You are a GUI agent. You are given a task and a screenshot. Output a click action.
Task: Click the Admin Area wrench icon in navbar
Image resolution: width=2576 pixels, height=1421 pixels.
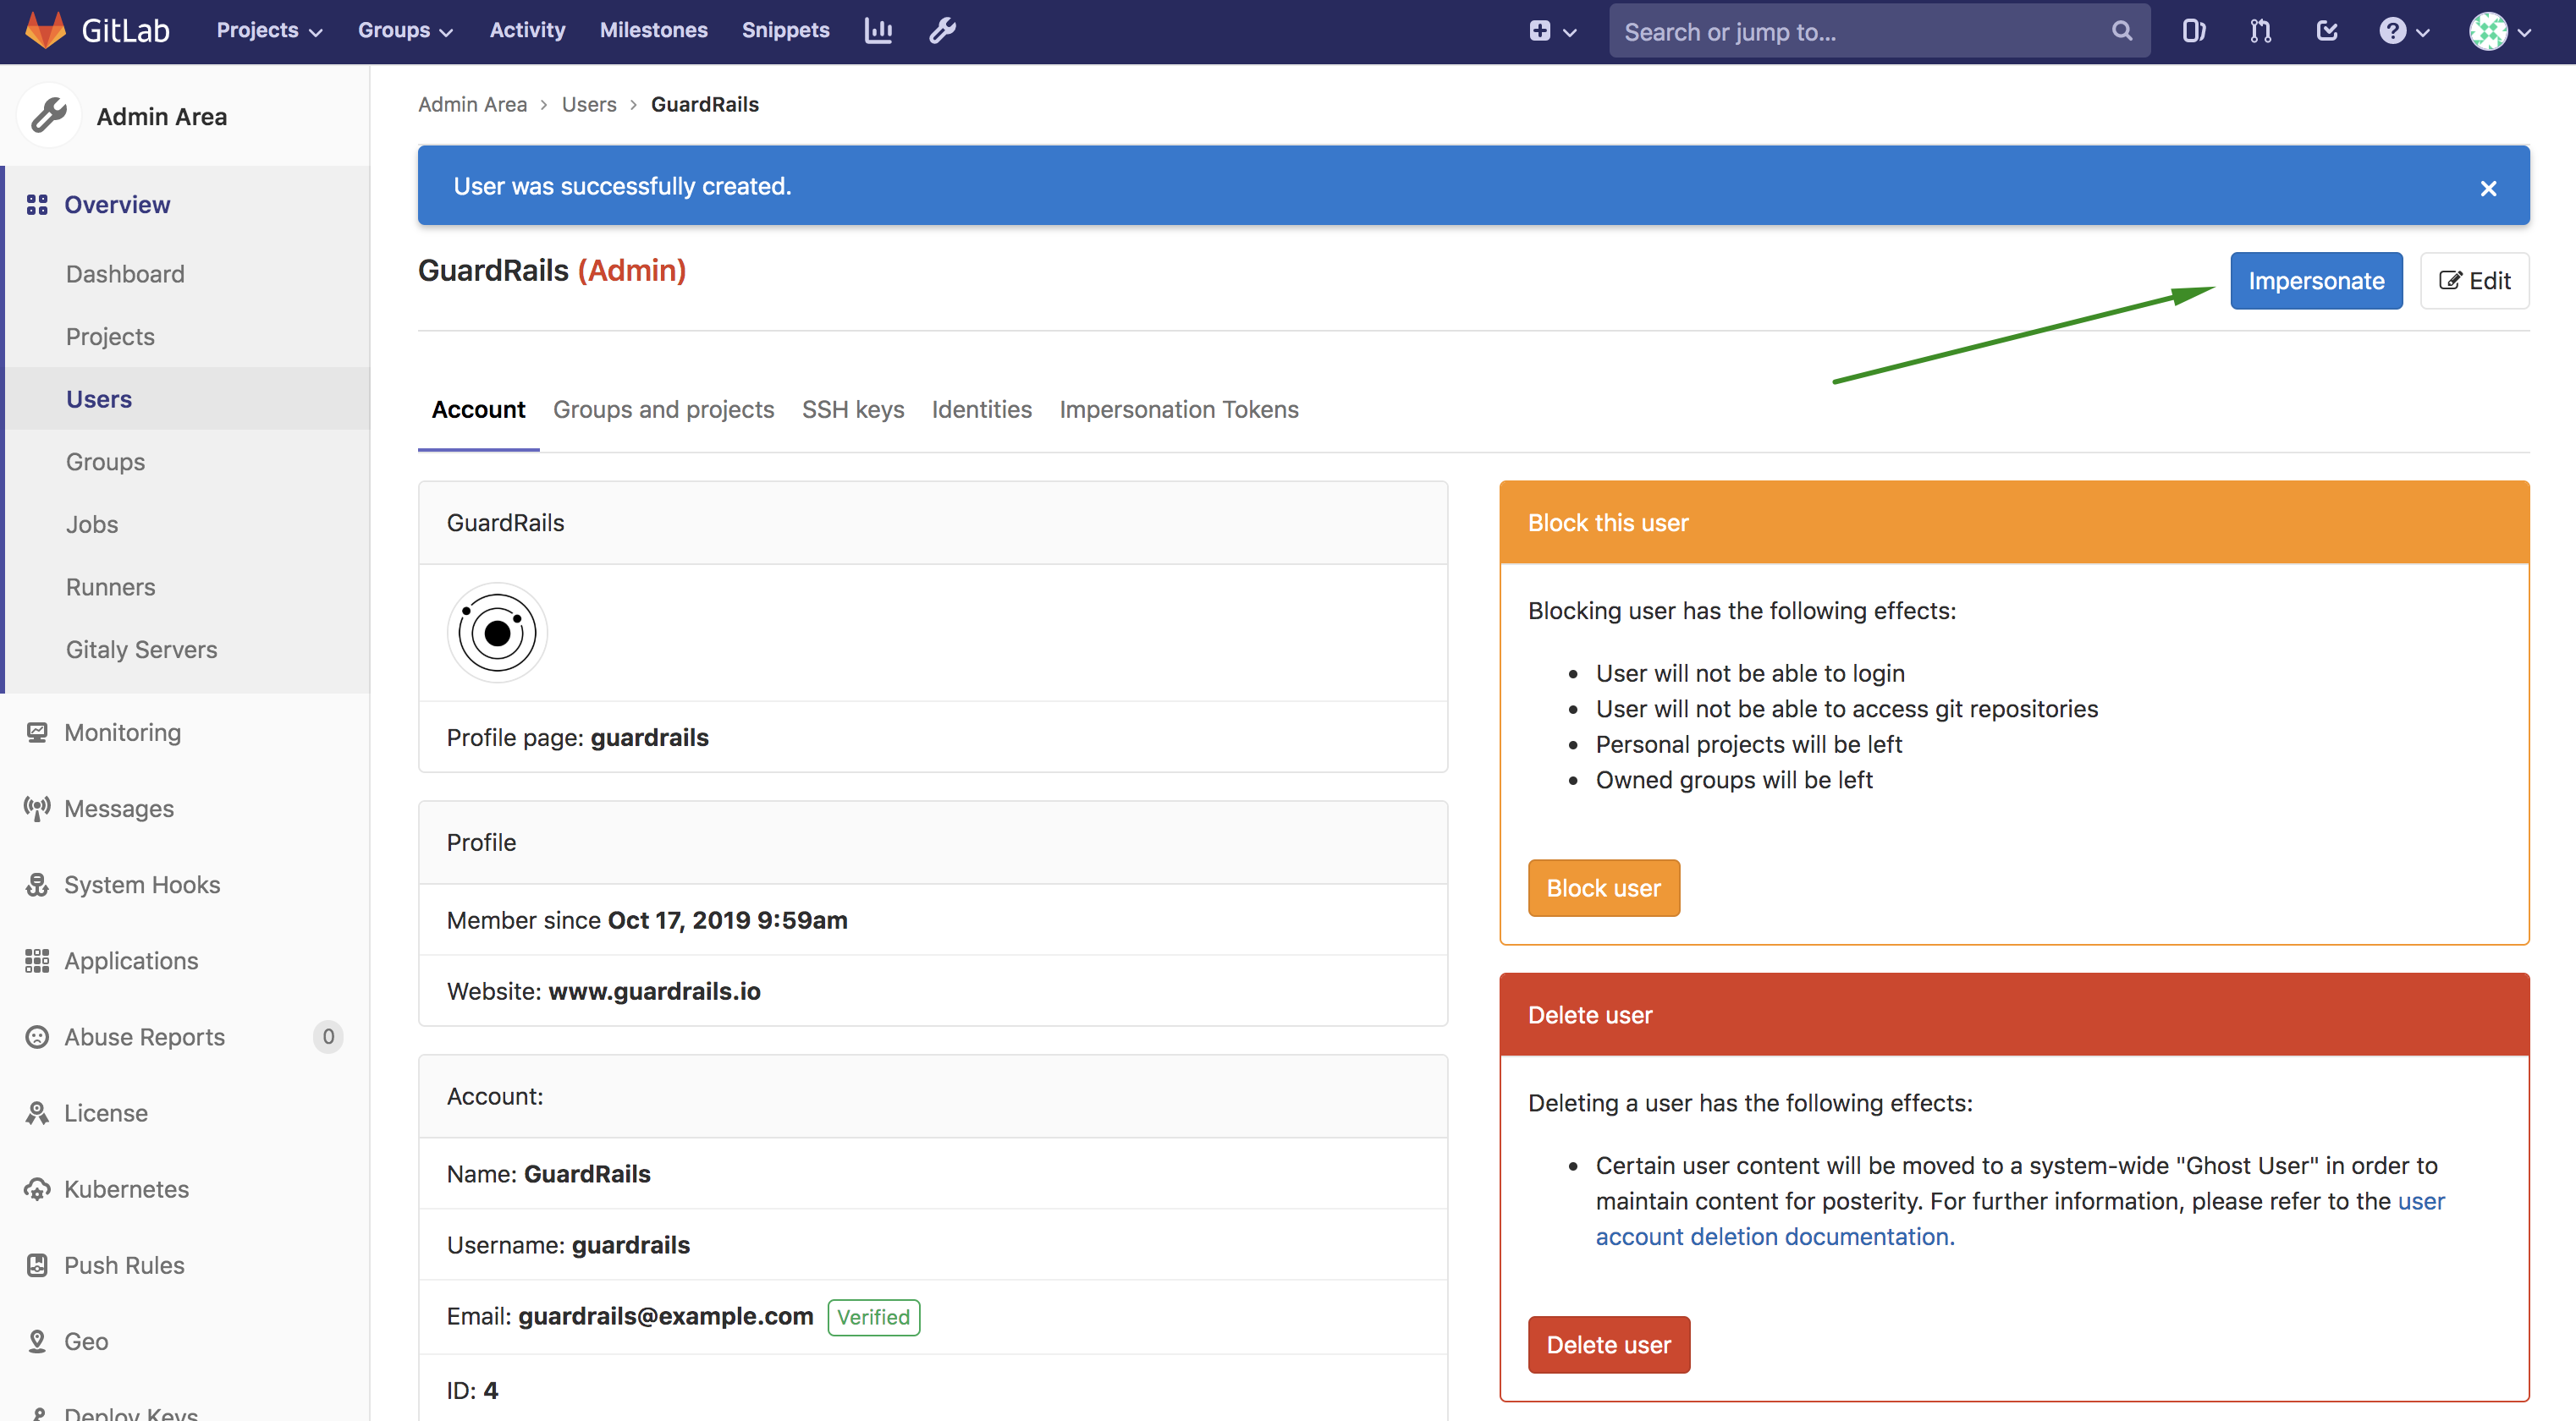pyautogui.click(x=941, y=31)
